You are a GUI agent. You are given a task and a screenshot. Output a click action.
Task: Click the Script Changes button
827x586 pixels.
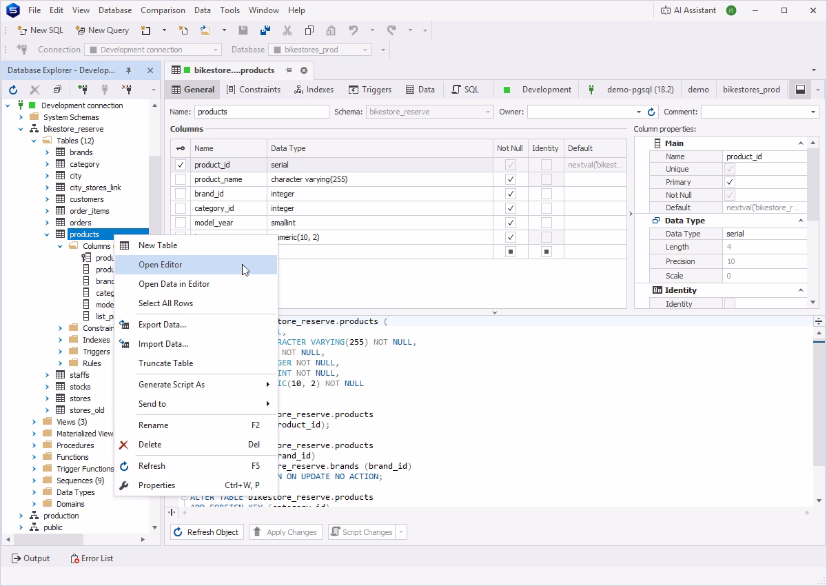[x=361, y=532]
